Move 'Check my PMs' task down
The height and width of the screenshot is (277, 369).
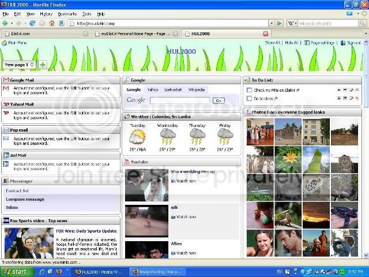pos(345,90)
